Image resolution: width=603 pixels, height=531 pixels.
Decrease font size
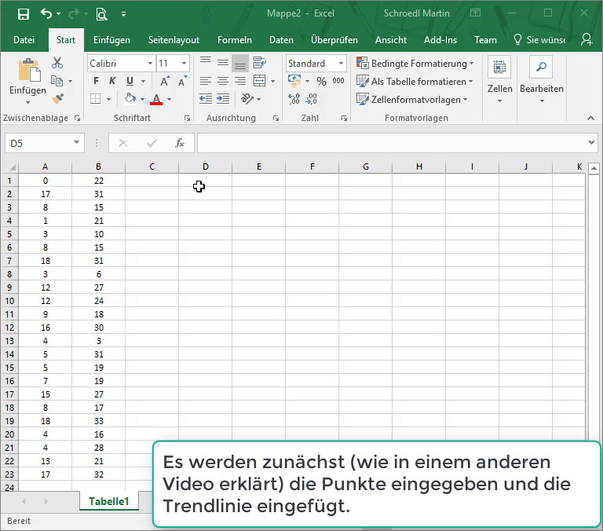coord(182,81)
